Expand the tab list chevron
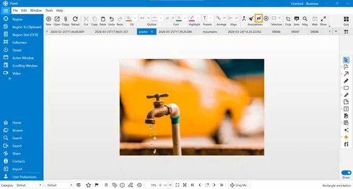This screenshot has height=189, width=353. (336, 31)
